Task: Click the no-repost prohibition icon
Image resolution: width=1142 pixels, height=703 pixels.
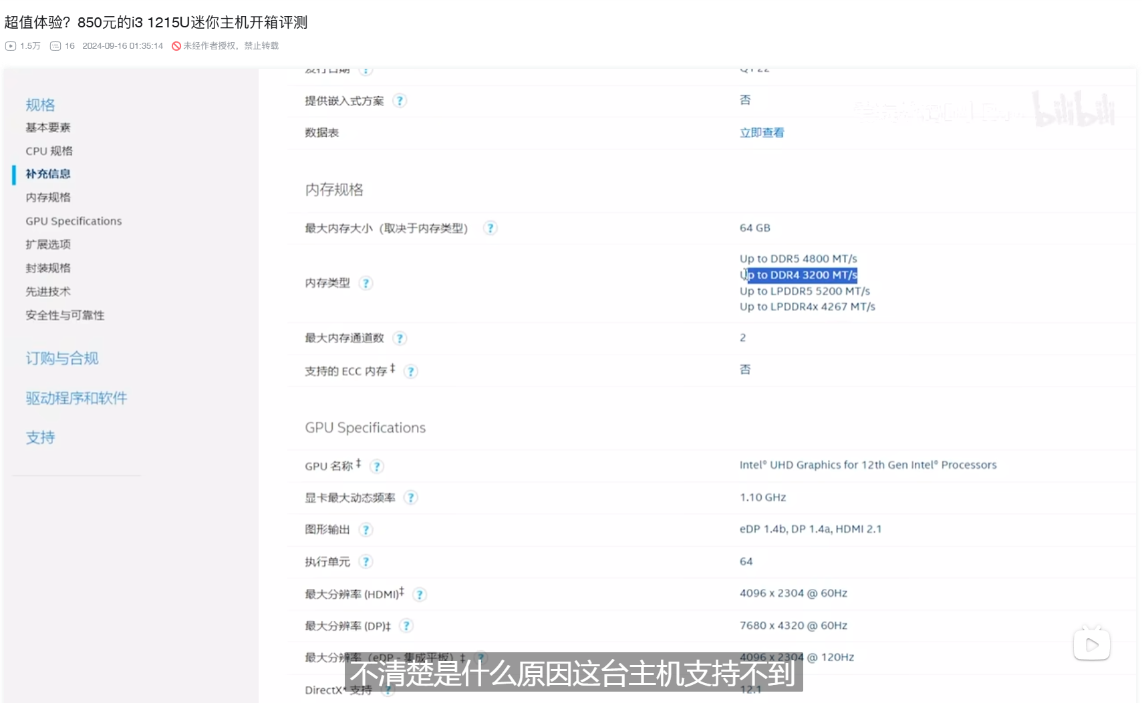Action: pos(176,46)
